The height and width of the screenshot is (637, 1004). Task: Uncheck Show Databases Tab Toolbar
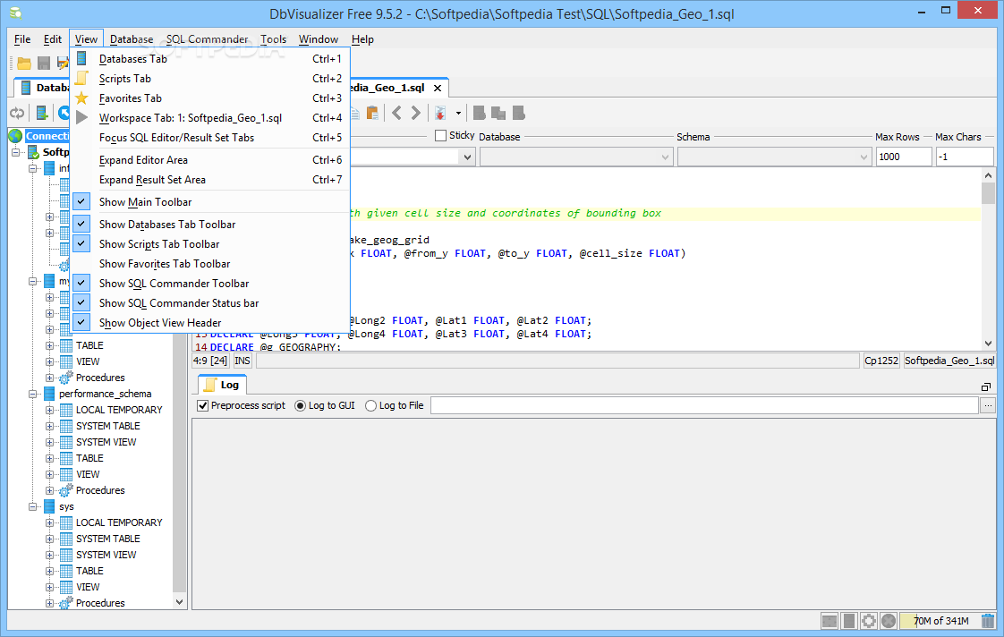[x=81, y=224]
